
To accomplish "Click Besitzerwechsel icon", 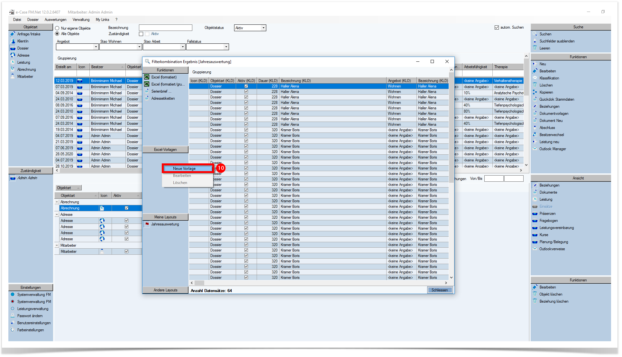I will tap(535, 134).
